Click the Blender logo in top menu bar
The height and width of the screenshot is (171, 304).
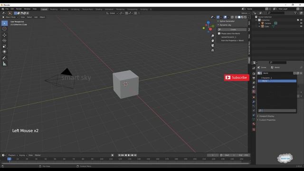coord(3,9)
